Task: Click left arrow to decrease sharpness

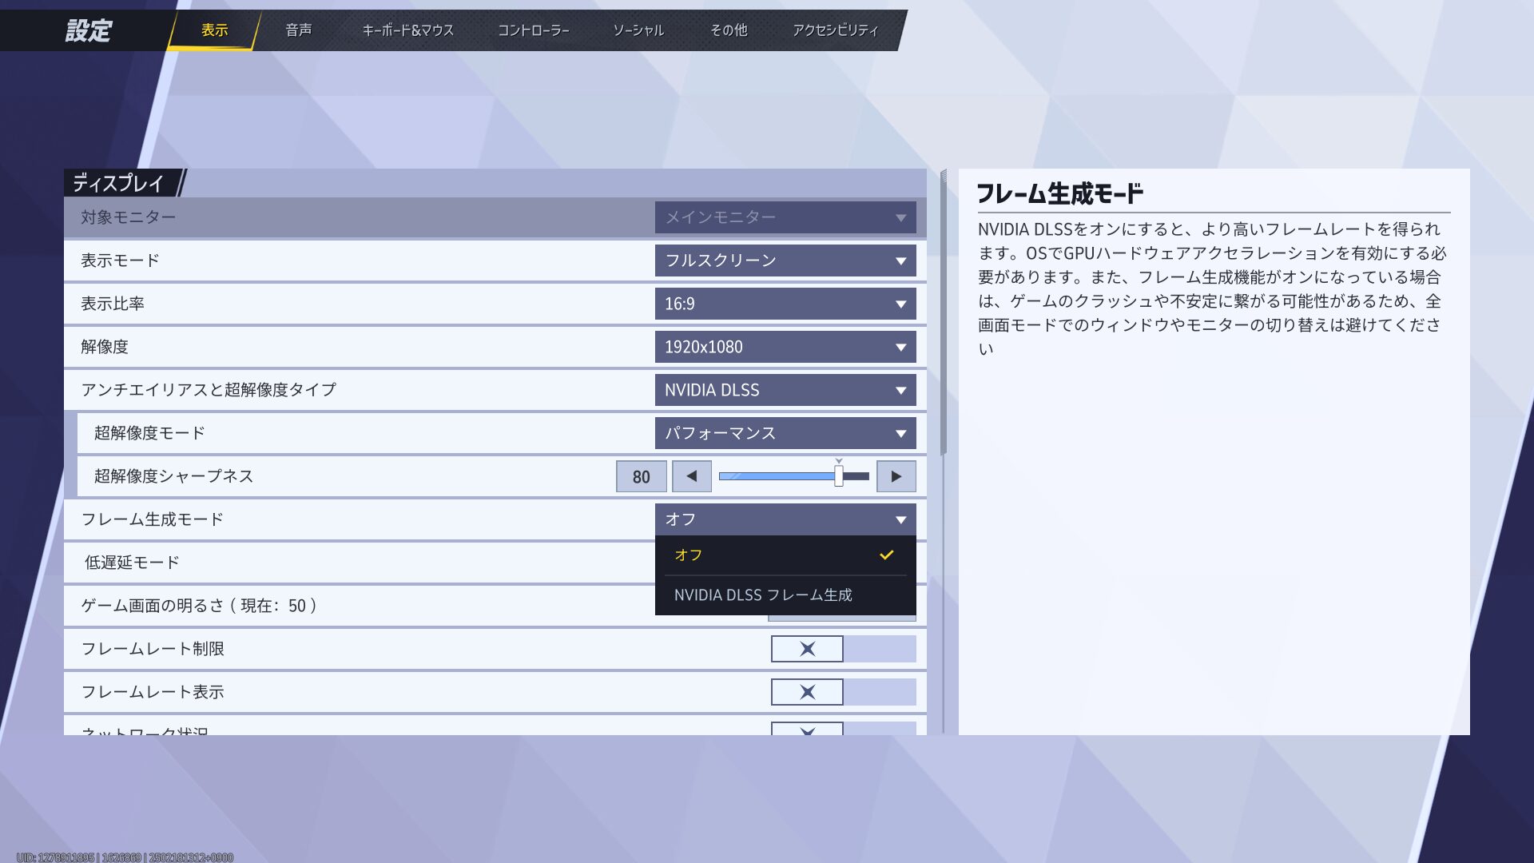Action: (691, 476)
